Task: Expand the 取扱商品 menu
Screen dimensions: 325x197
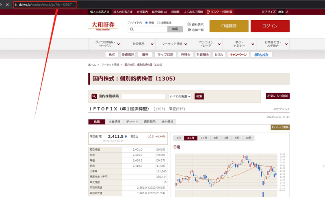Action: 139,44
